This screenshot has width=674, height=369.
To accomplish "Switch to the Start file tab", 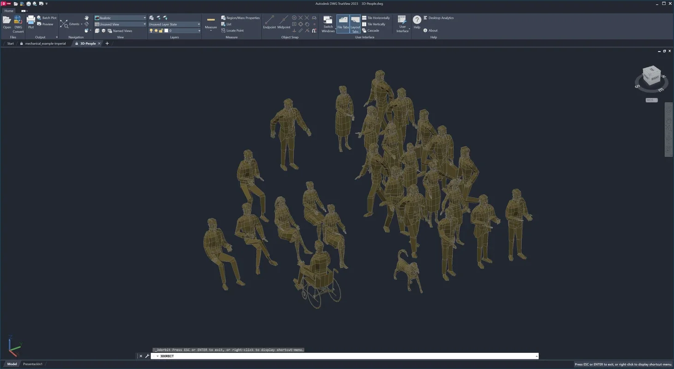I will click(x=10, y=43).
